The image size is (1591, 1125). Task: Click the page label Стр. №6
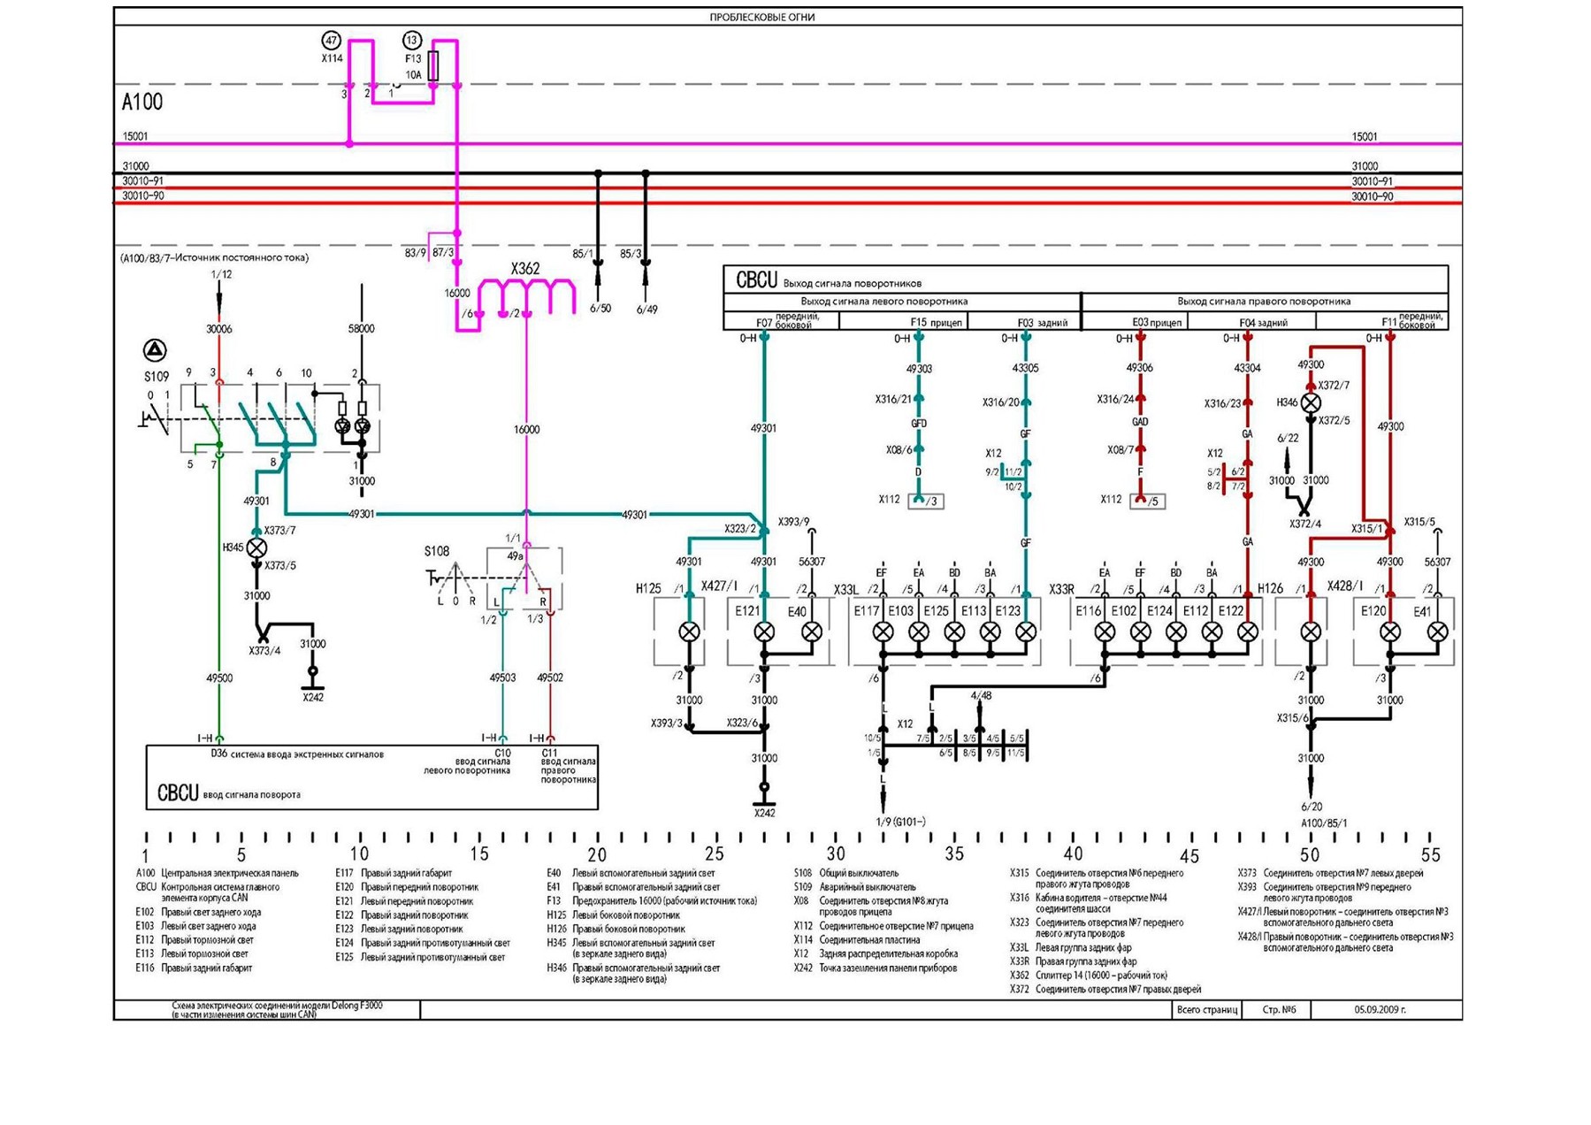(x=1279, y=1009)
